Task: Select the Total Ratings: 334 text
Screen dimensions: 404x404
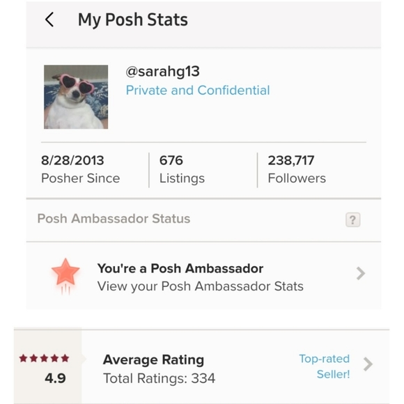Action: (x=160, y=378)
